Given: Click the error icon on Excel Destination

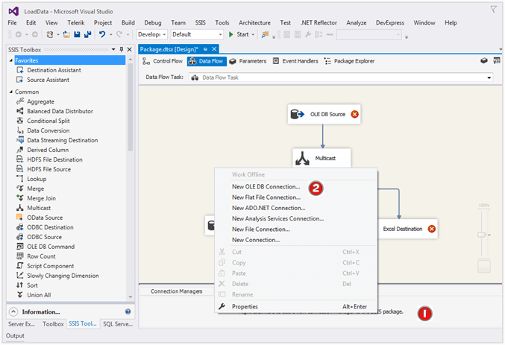Looking at the screenshot, I should [x=431, y=229].
